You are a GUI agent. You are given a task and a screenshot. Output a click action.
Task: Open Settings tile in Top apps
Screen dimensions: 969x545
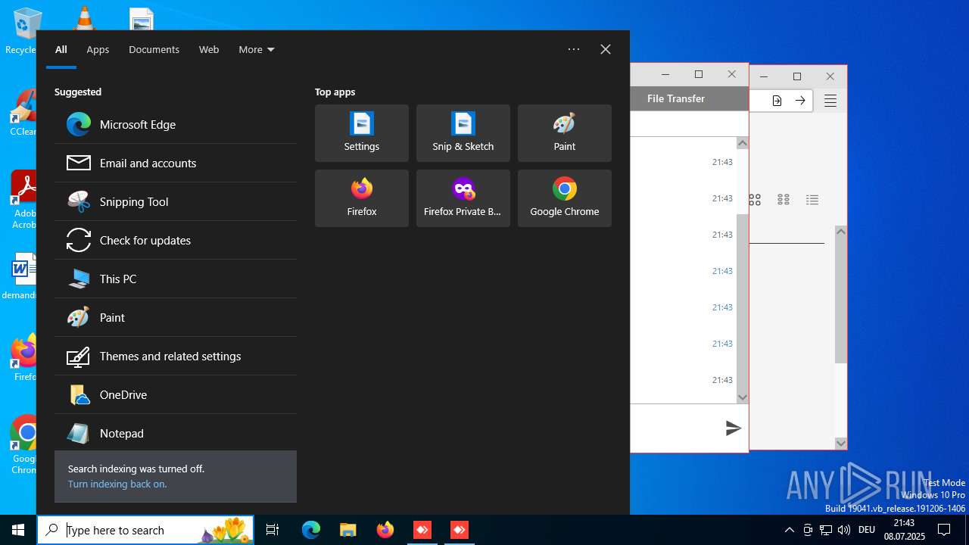[362, 133]
